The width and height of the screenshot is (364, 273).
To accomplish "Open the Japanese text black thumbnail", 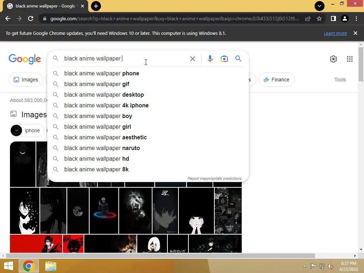I will 178,244.
